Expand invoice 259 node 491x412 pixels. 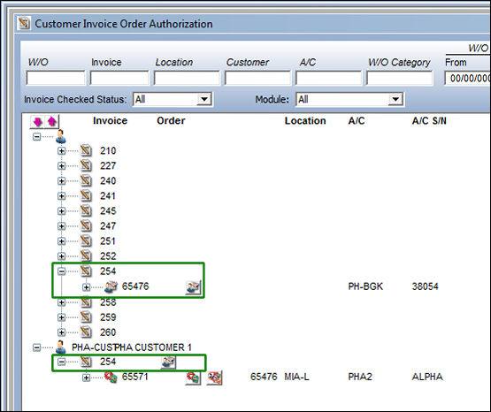(x=61, y=317)
